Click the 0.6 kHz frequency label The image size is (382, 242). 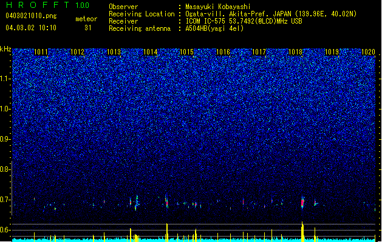coord(5,230)
